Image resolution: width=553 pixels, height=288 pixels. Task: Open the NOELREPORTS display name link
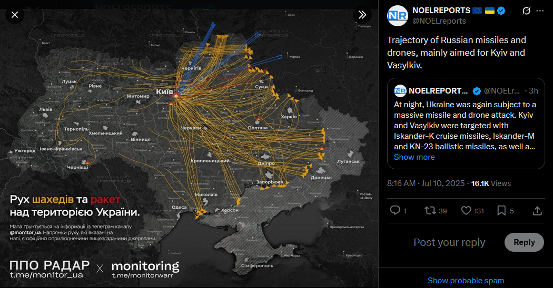pos(441,11)
